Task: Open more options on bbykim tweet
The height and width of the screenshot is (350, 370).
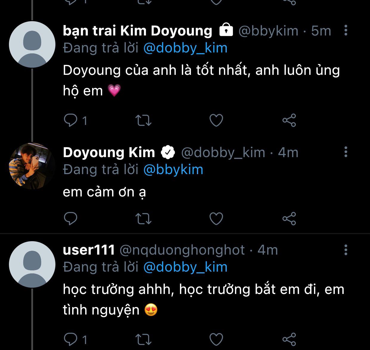Action: coord(346,30)
